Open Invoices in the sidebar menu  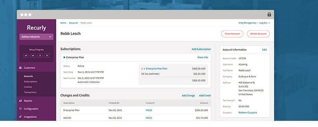click(28, 87)
